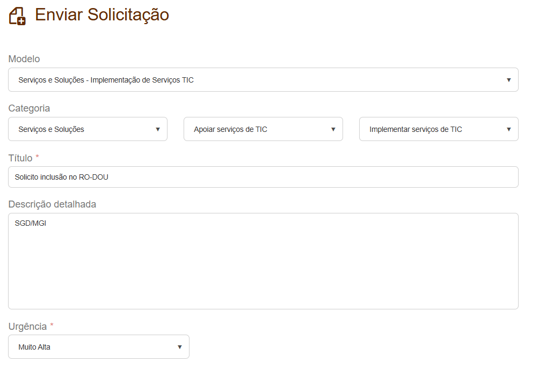Open the Modelo dropdown
Screen dimensions: 546x370
[x=263, y=79]
